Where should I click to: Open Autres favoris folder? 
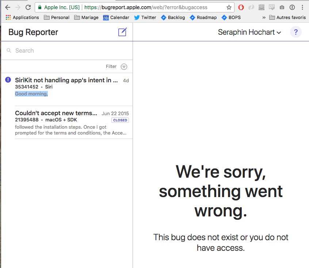287,18
